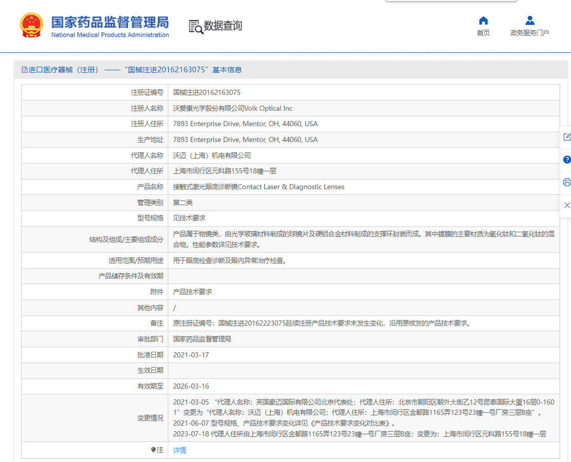
Task: Click the 生效日期 row label
Action: point(150,370)
